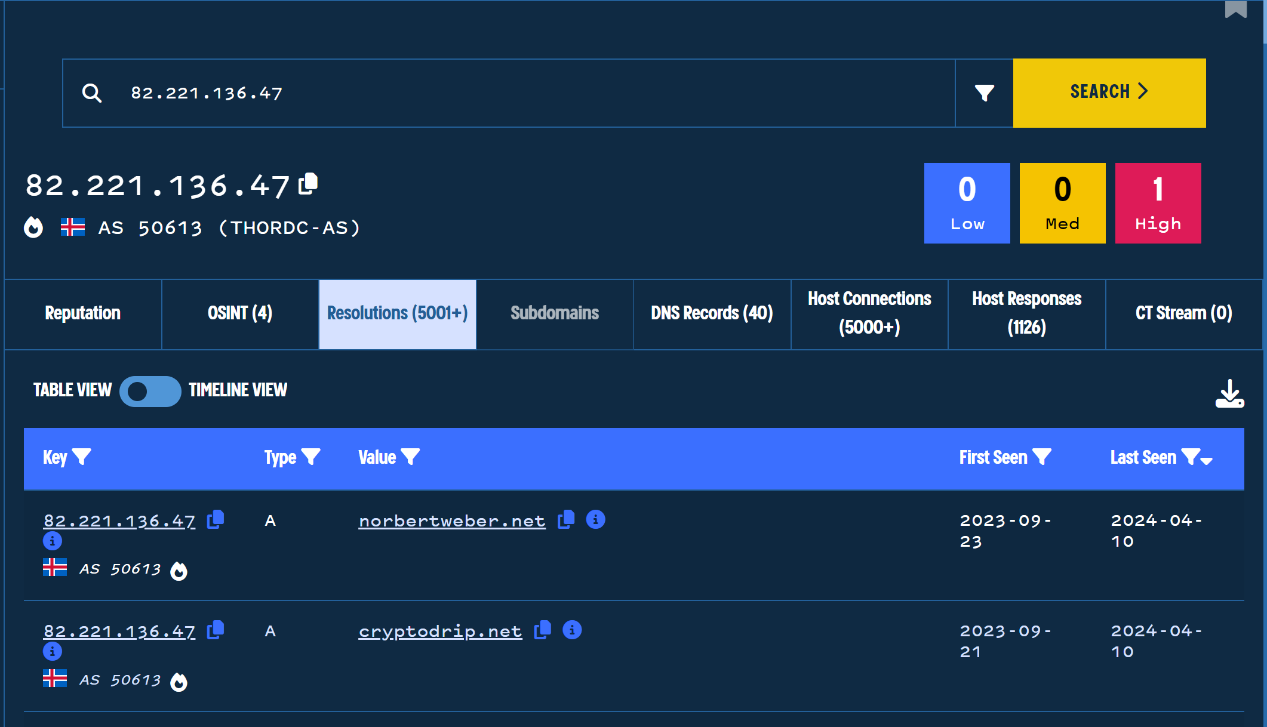1267x727 pixels.
Task: Toggle between Table View and Timeline View
Action: [x=150, y=391]
